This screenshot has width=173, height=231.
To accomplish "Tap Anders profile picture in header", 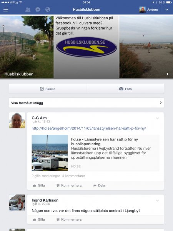I will 142,10.
